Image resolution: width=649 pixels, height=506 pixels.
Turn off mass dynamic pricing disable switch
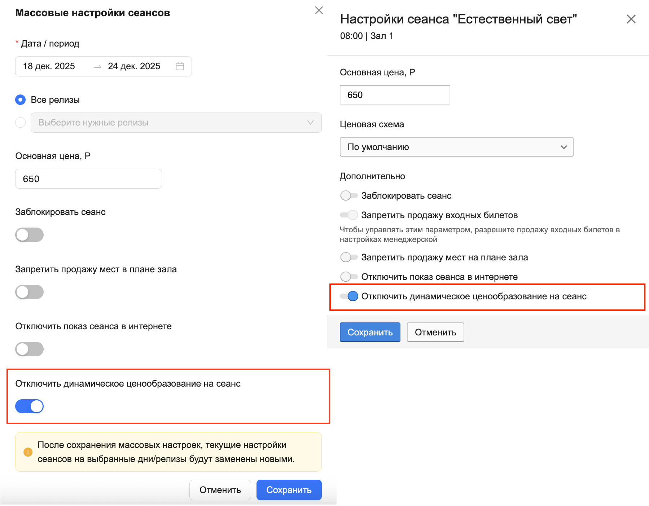29,406
